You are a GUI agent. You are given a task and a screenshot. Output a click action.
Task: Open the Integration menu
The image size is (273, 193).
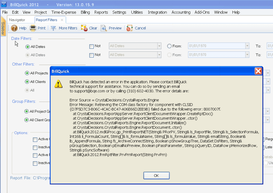(x=157, y=12)
